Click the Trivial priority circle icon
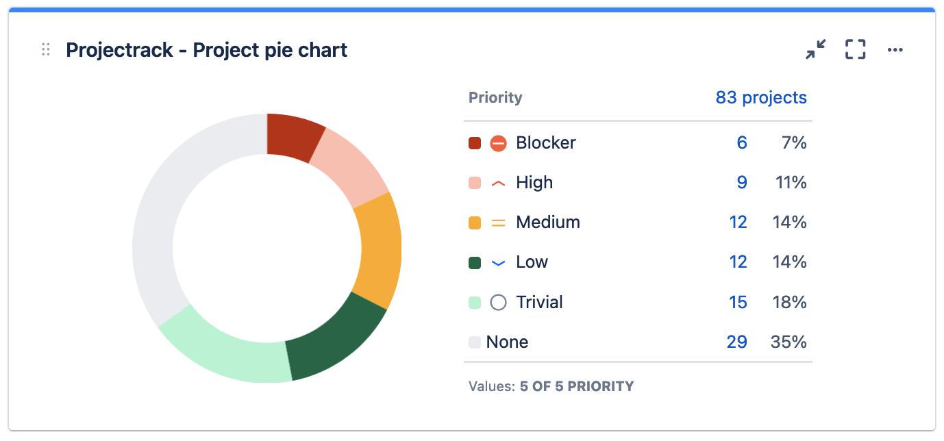This screenshot has height=441, width=944. click(498, 302)
